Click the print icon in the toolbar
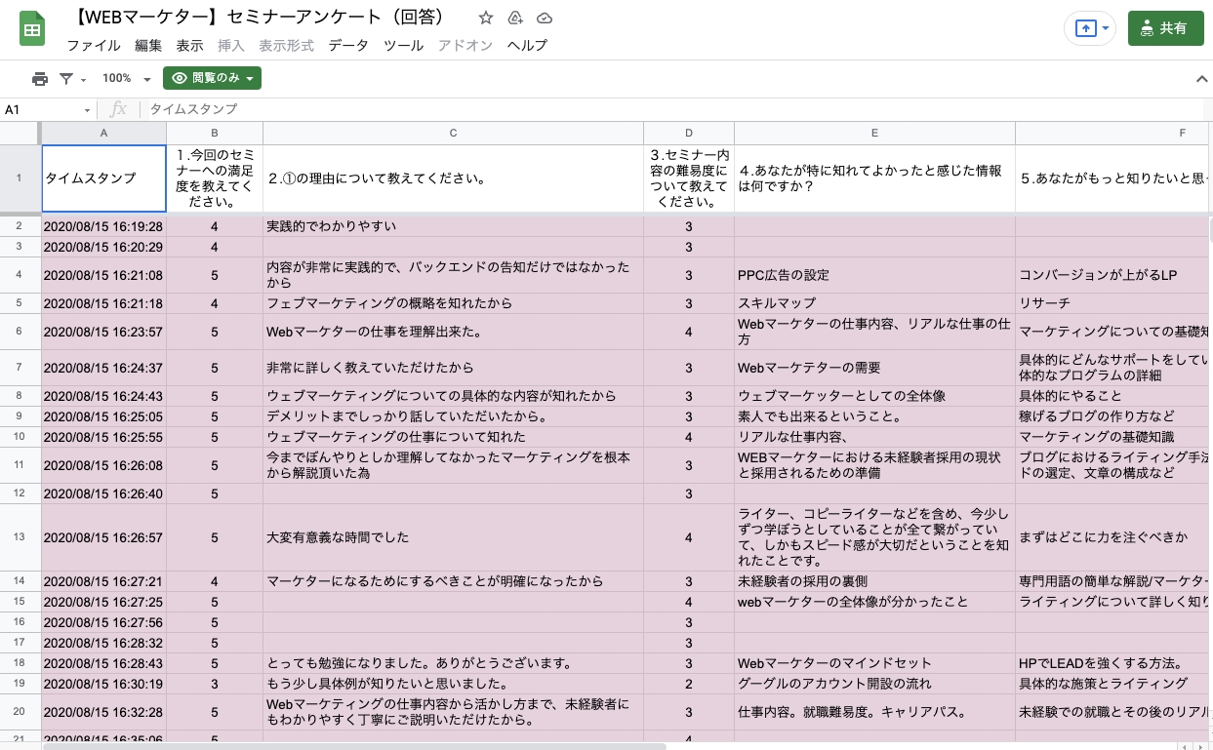The image size is (1213, 750). point(40,79)
